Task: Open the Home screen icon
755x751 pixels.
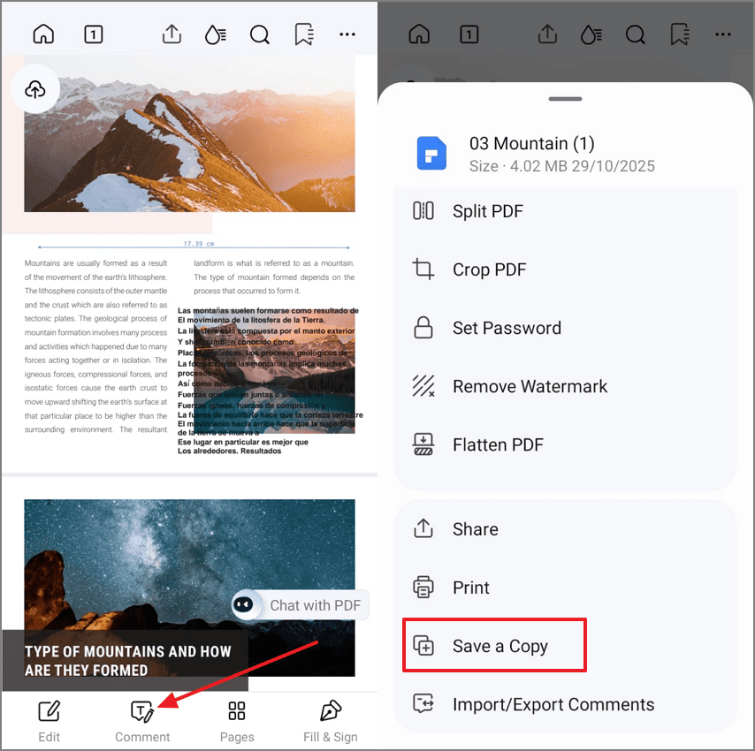Action: tap(42, 34)
